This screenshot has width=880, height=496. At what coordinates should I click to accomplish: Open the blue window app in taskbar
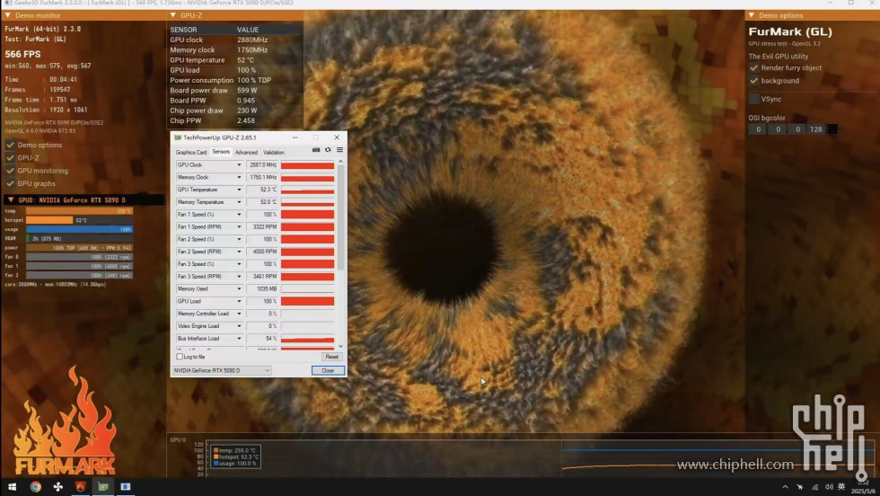pos(126,487)
